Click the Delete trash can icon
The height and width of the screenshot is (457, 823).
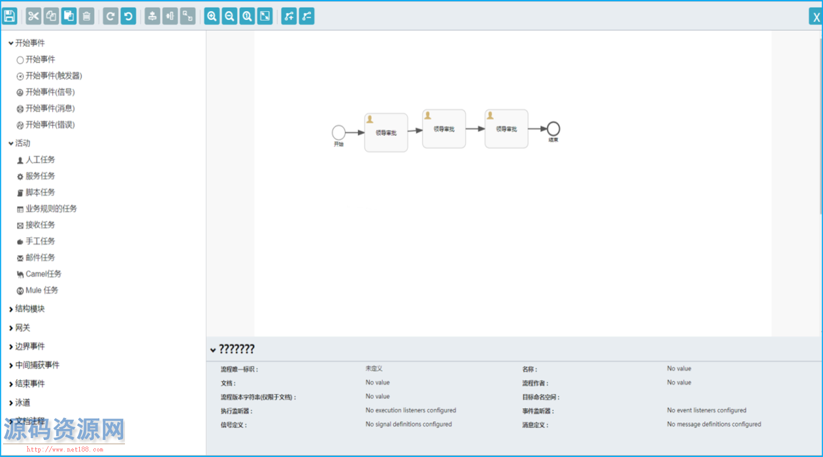(x=87, y=16)
